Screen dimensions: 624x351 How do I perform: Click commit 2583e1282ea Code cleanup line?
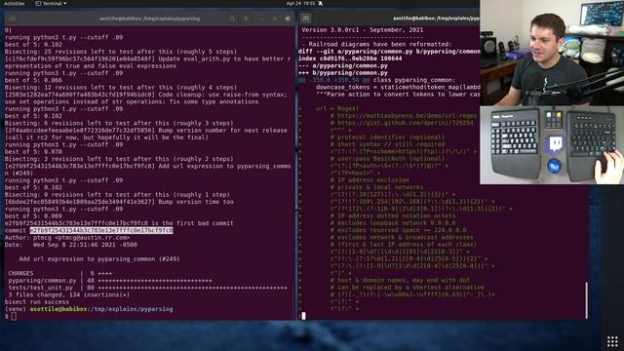coord(145,98)
